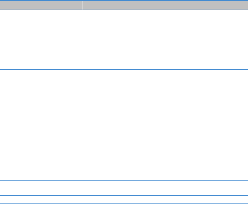Image resolution: width=248 pixels, height=204 pixels.
Task: Click the wide right gray header cell
Action: click(x=165, y=5)
